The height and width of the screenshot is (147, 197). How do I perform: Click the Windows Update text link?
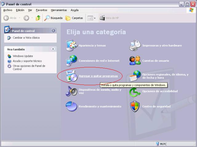[x=23, y=56]
